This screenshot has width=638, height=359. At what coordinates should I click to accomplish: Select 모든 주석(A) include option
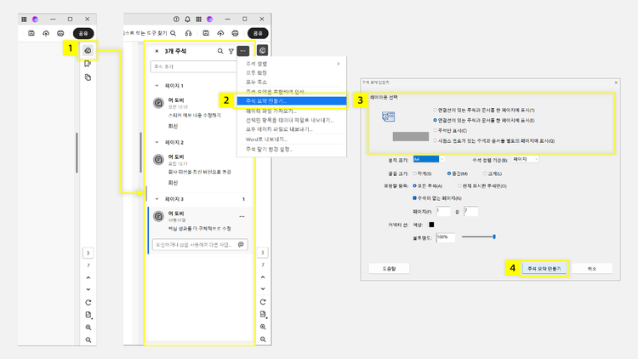point(414,185)
